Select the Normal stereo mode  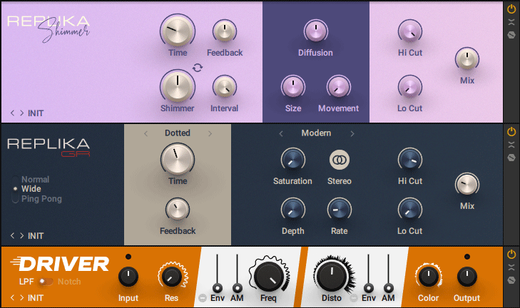[x=16, y=180]
